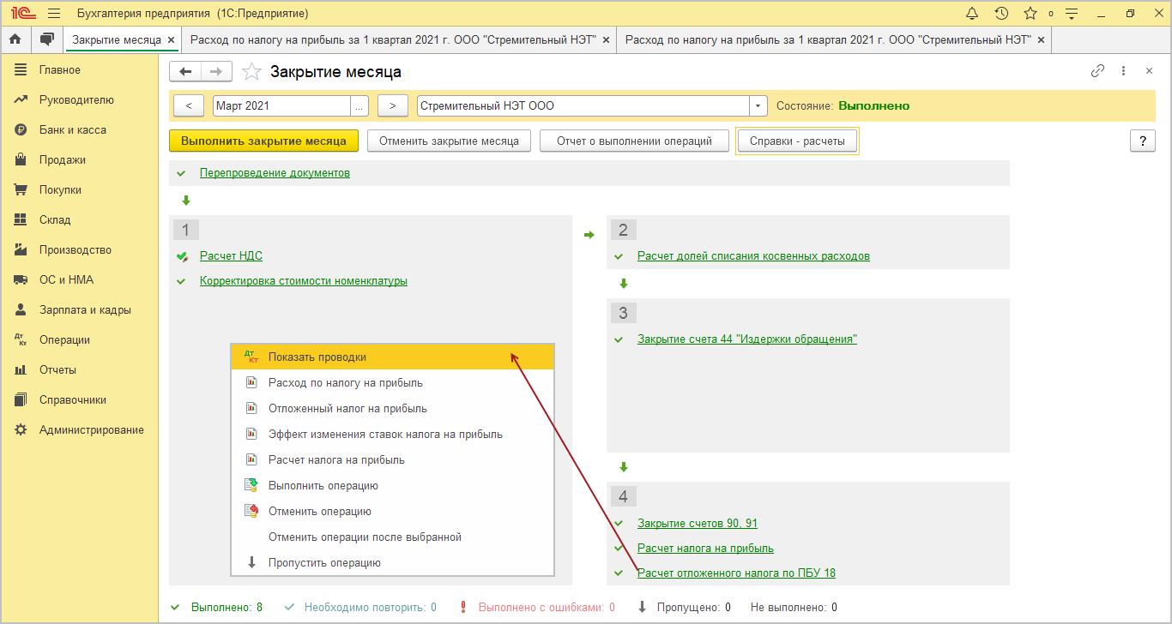
Task: Open help question mark button
Action: pos(1142,141)
